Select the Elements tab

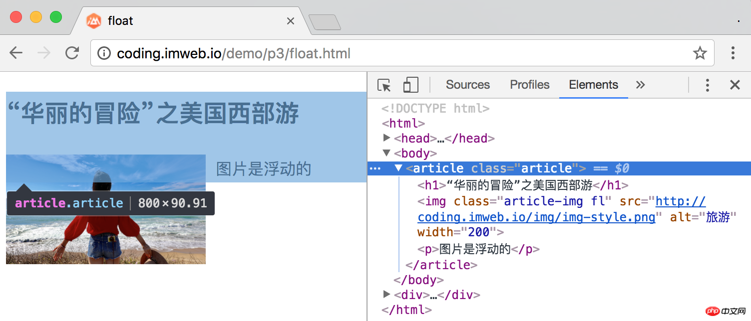594,85
